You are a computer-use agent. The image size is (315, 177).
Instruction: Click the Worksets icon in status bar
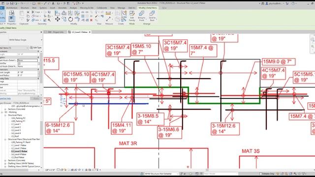[142, 174]
